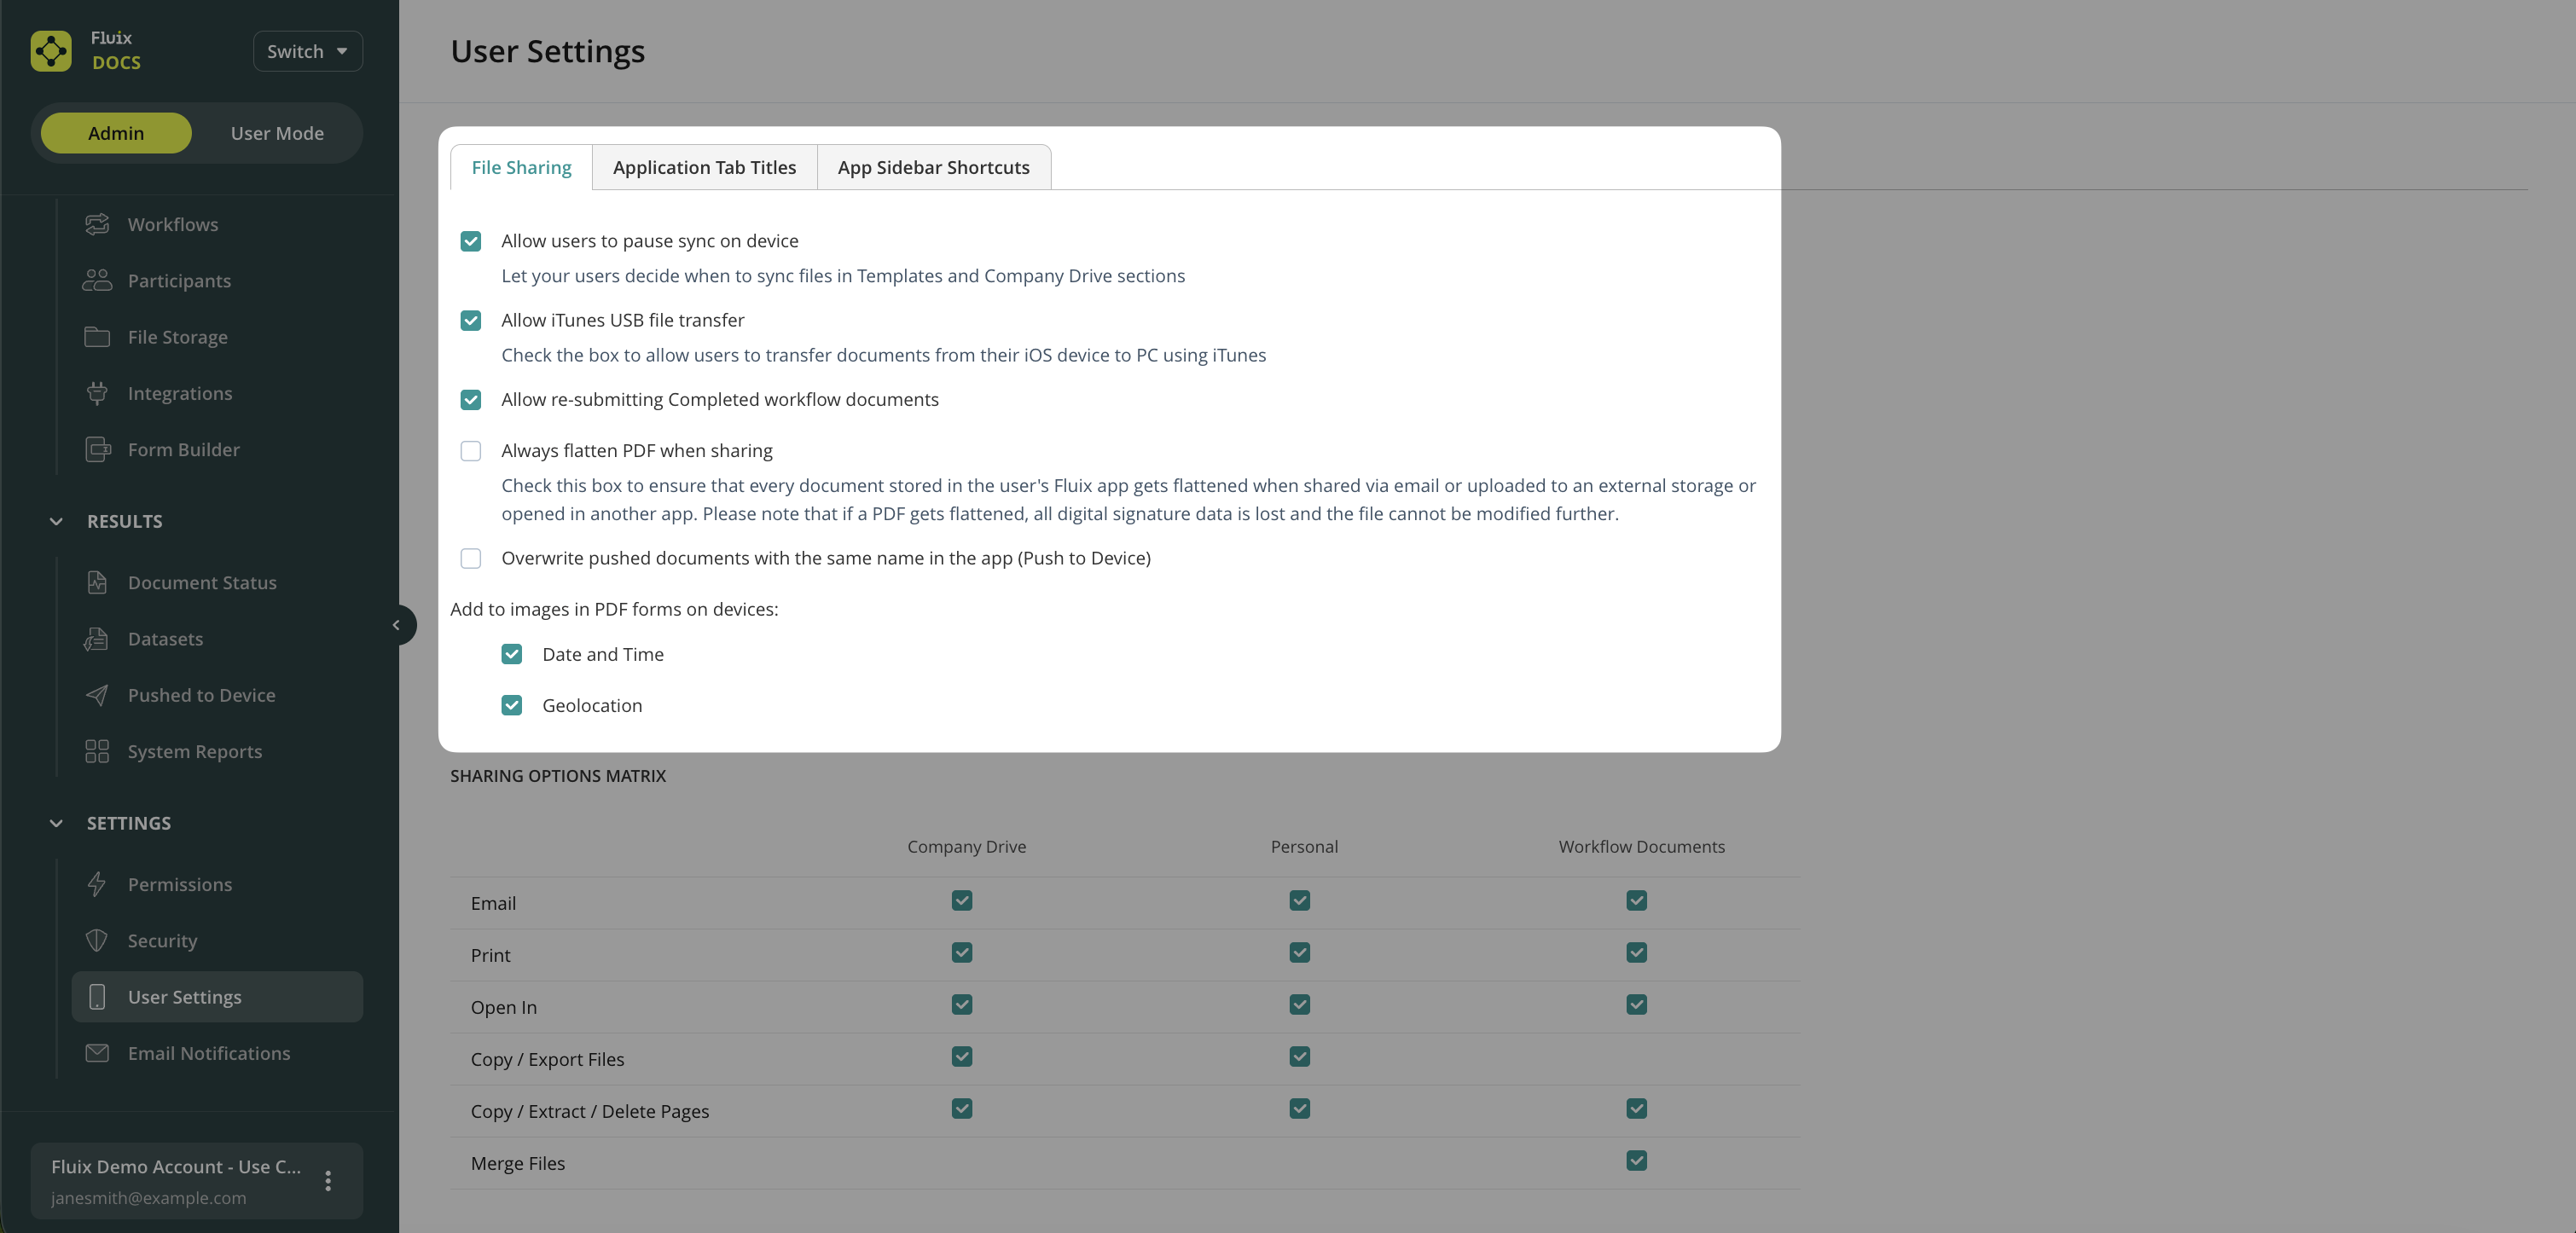
Task: Open the Switch dropdown
Action: (307, 51)
